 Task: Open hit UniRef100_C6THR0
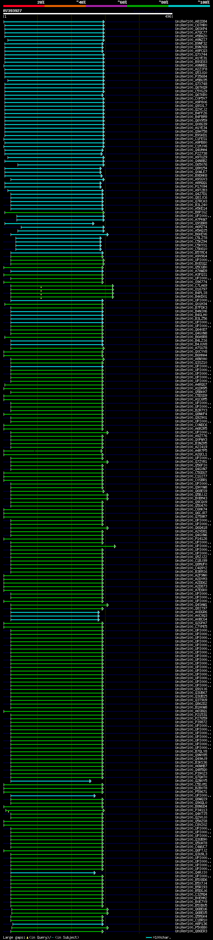click(x=191, y=25)
